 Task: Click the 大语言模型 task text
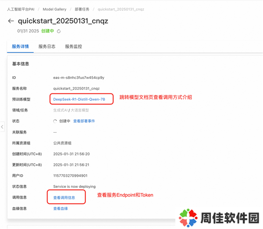pos(80,110)
